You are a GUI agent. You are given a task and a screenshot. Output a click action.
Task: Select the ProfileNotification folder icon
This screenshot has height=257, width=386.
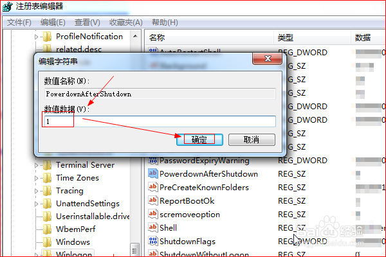pos(47,37)
